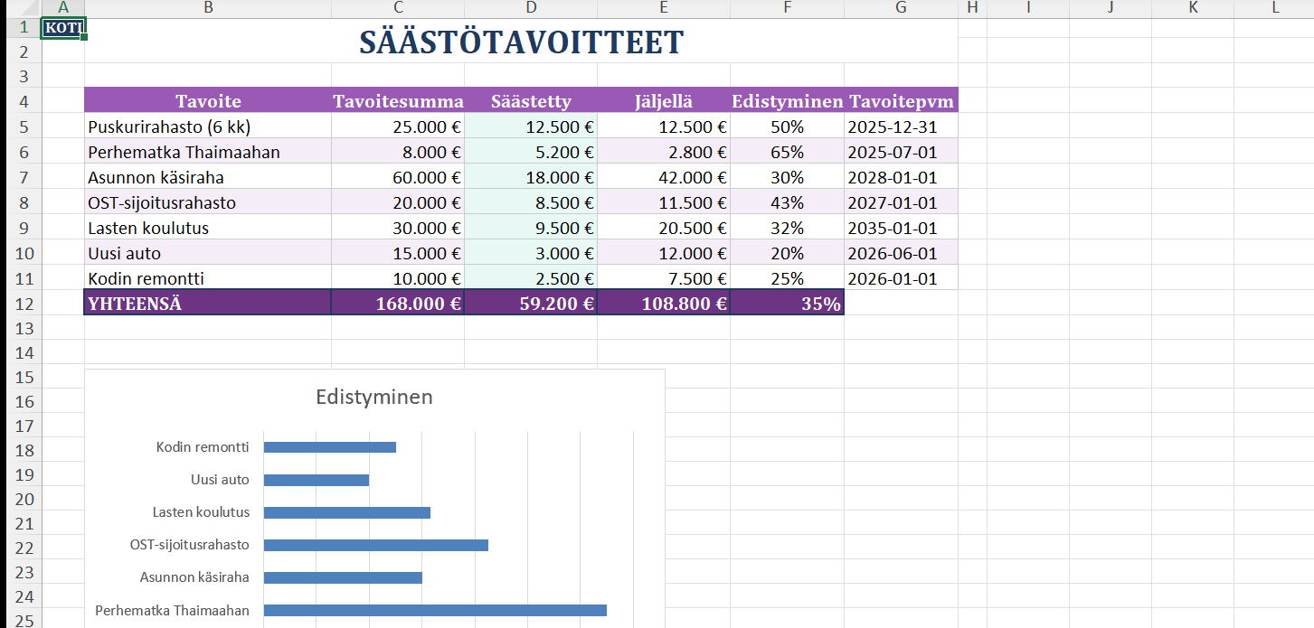Click the Tavoitesumma header cell
This screenshot has width=1314, height=628.
point(398,101)
